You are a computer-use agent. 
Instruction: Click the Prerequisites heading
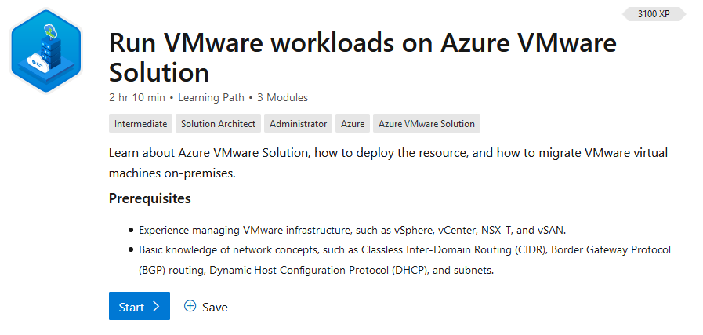150,198
